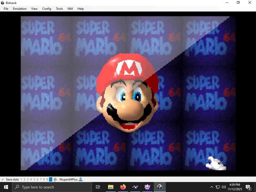Open the notification center with 2 alerts

pos(248,187)
